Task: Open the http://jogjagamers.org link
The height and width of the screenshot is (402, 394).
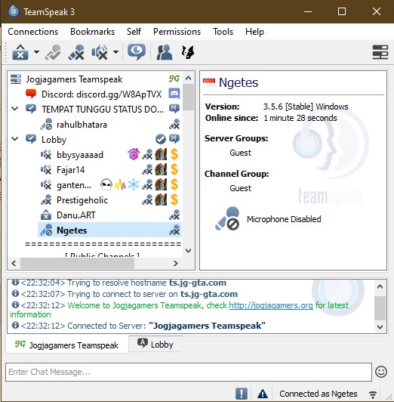Action: (271, 305)
